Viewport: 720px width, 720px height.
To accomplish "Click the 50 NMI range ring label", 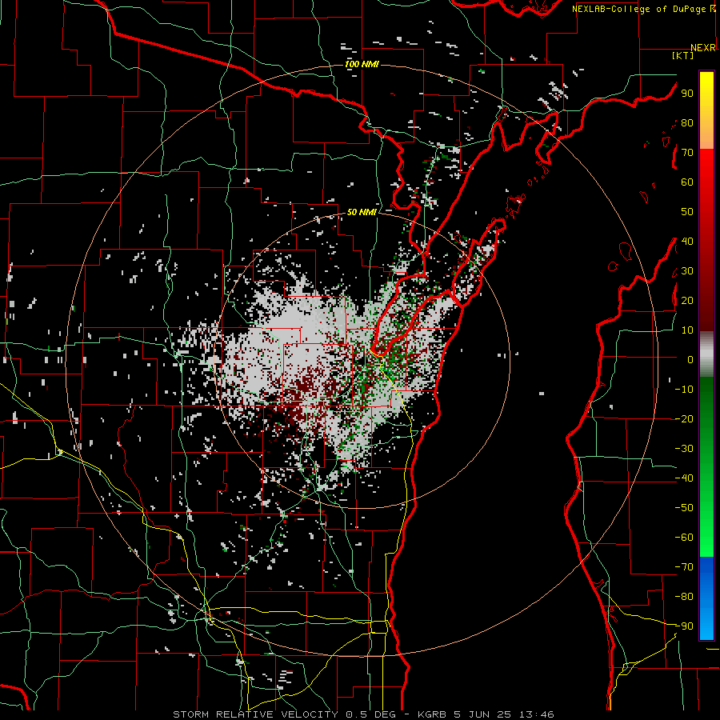I will (x=362, y=212).
